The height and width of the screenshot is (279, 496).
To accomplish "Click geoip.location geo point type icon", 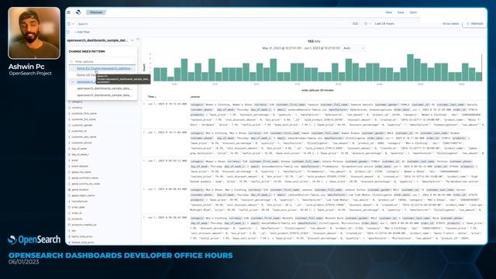I will coord(69,190).
